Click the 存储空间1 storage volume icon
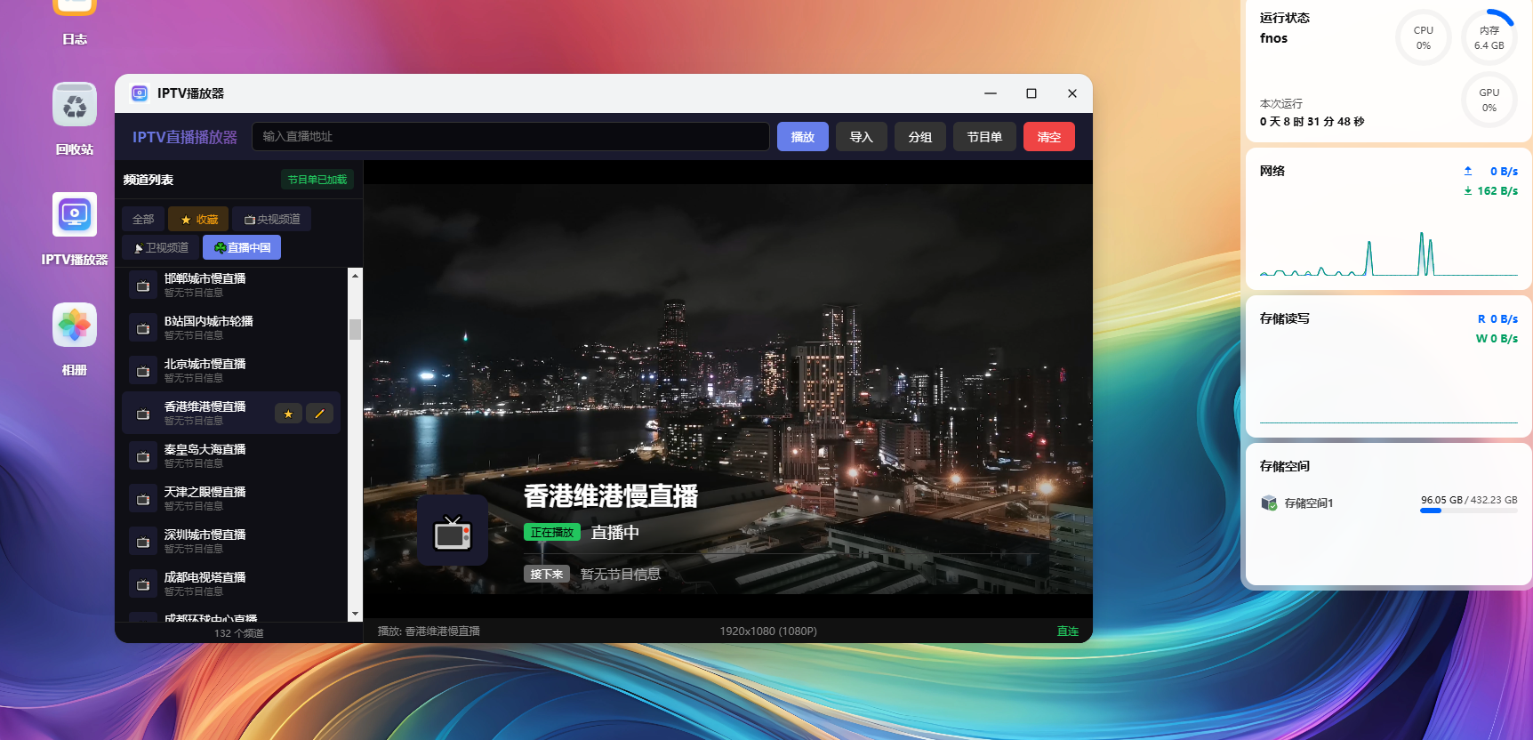Viewport: 1533px width, 740px height. point(1269,503)
